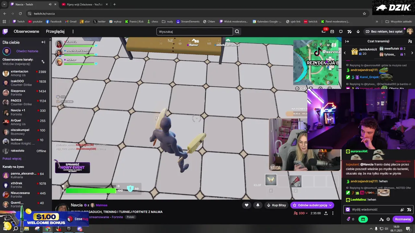This screenshot has width=415, height=233.
Task: Open chat community users list
Action: pos(410,41)
